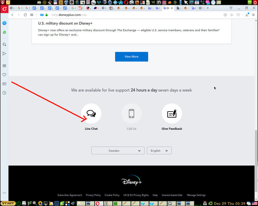The width and height of the screenshot is (258, 206).
Task: Open sidebar setup three-dots menu
Action: [x=4, y=193]
